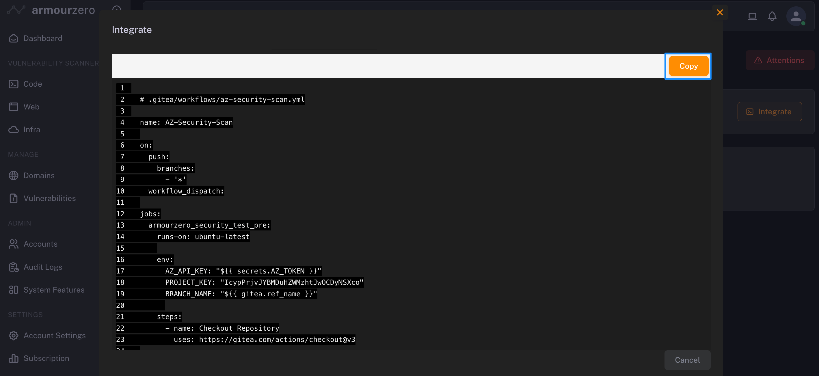
Task: Copy the workflow YAML code
Action: pos(688,66)
